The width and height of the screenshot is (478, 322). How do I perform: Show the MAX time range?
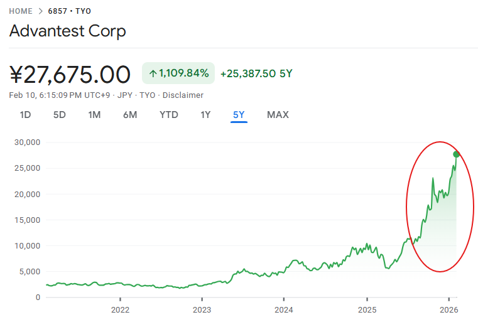pyautogui.click(x=278, y=115)
